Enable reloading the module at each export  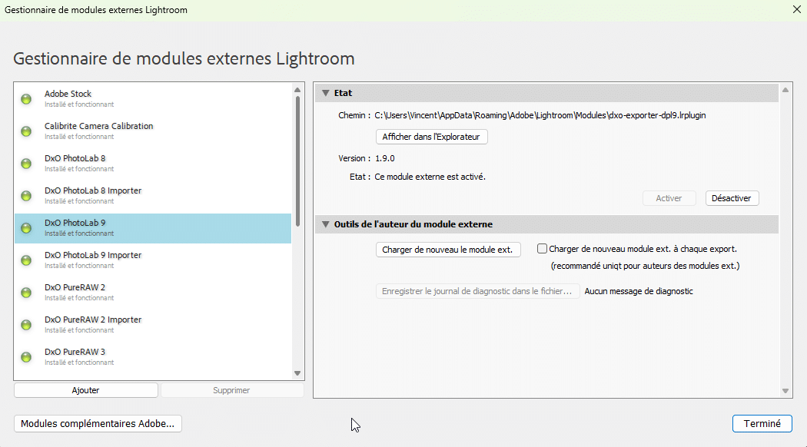[x=542, y=249]
